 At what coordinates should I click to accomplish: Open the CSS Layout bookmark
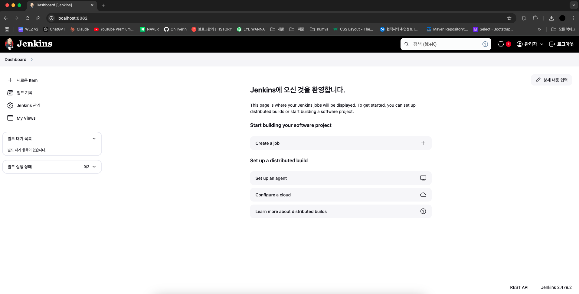tap(353, 29)
